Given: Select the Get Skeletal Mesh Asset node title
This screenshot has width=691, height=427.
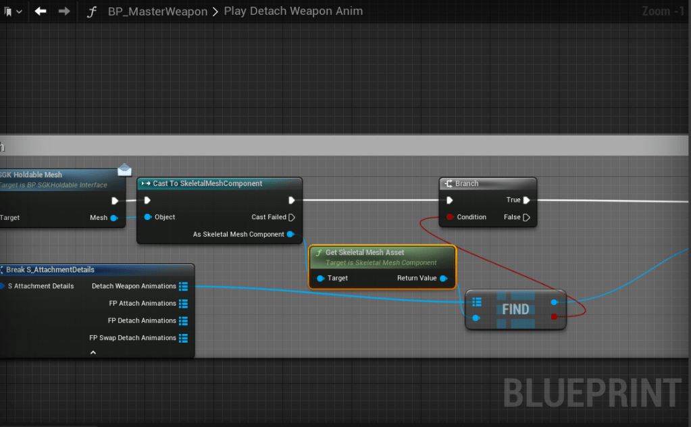Looking at the screenshot, I should coord(365,252).
